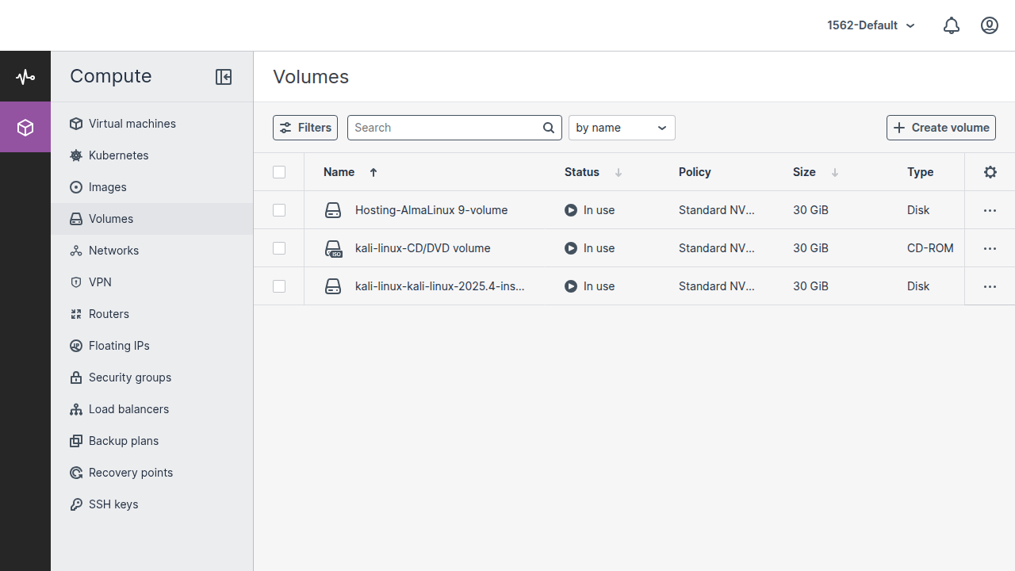This screenshot has width=1015, height=571.
Task: Click '30 GiB' size of kali-linux-CD/DVD volume
Action: [x=810, y=248]
